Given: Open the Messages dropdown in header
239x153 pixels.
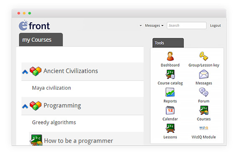Looking at the screenshot, I should pyautogui.click(x=154, y=26).
